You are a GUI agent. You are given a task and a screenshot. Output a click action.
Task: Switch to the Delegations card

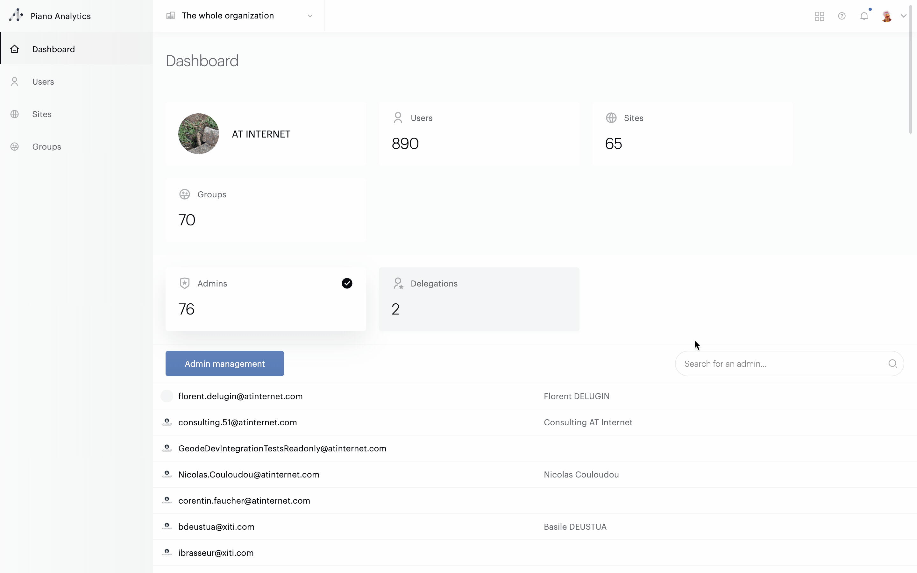tap(479, 299)
